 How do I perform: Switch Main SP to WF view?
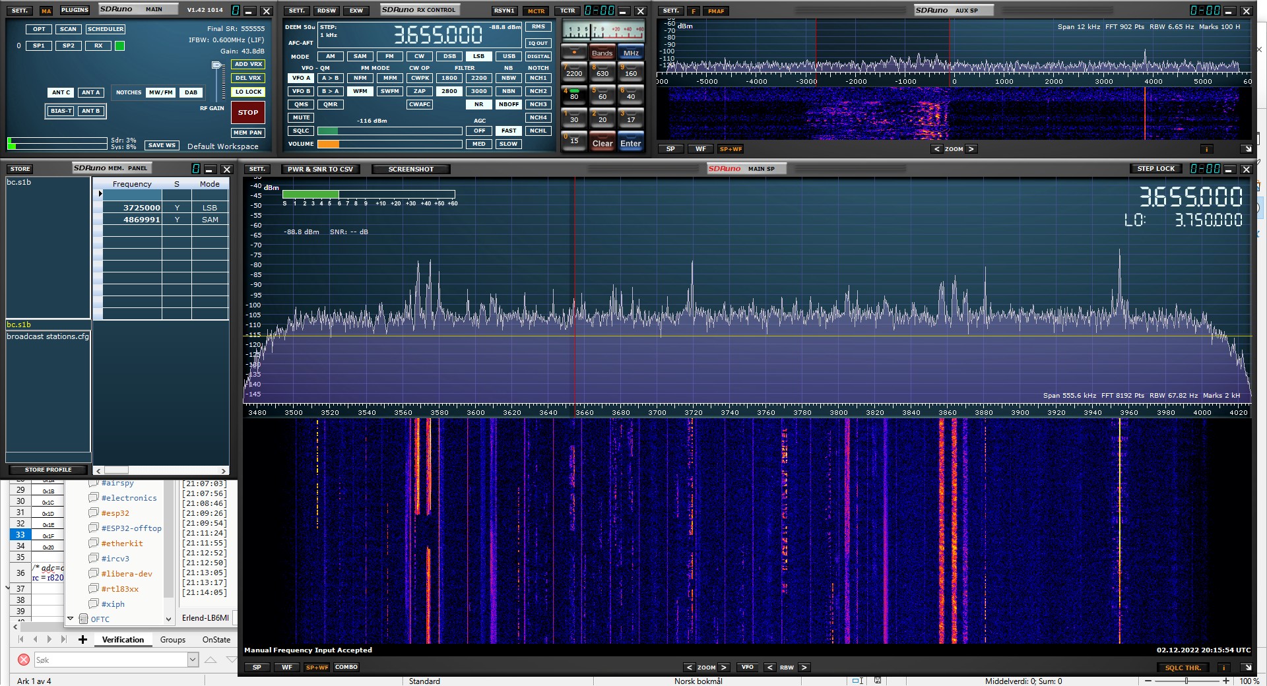coord(287,668)
